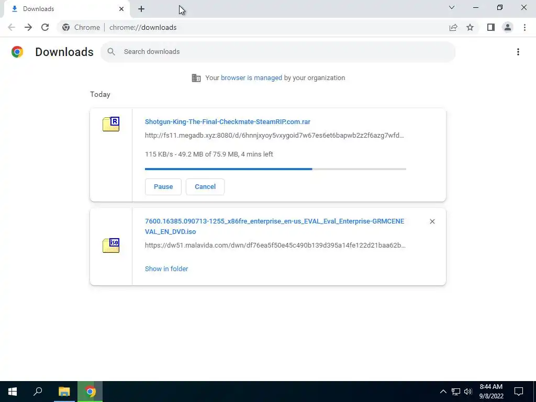
Task: Click the ISO file icon for the 7600 download
Action: (x=111, y=245)
